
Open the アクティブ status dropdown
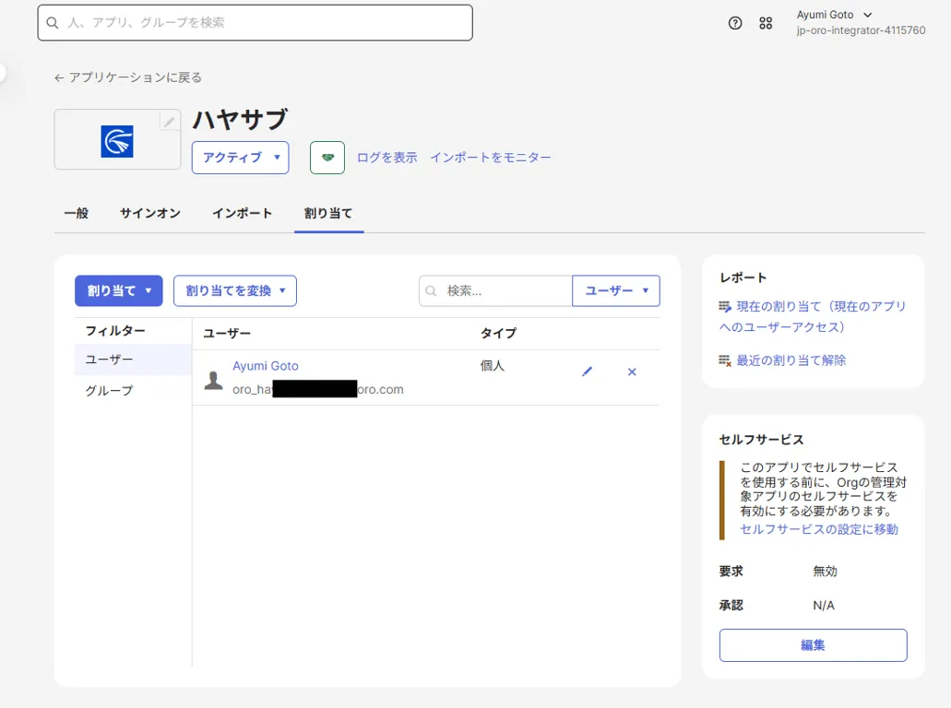240,158
